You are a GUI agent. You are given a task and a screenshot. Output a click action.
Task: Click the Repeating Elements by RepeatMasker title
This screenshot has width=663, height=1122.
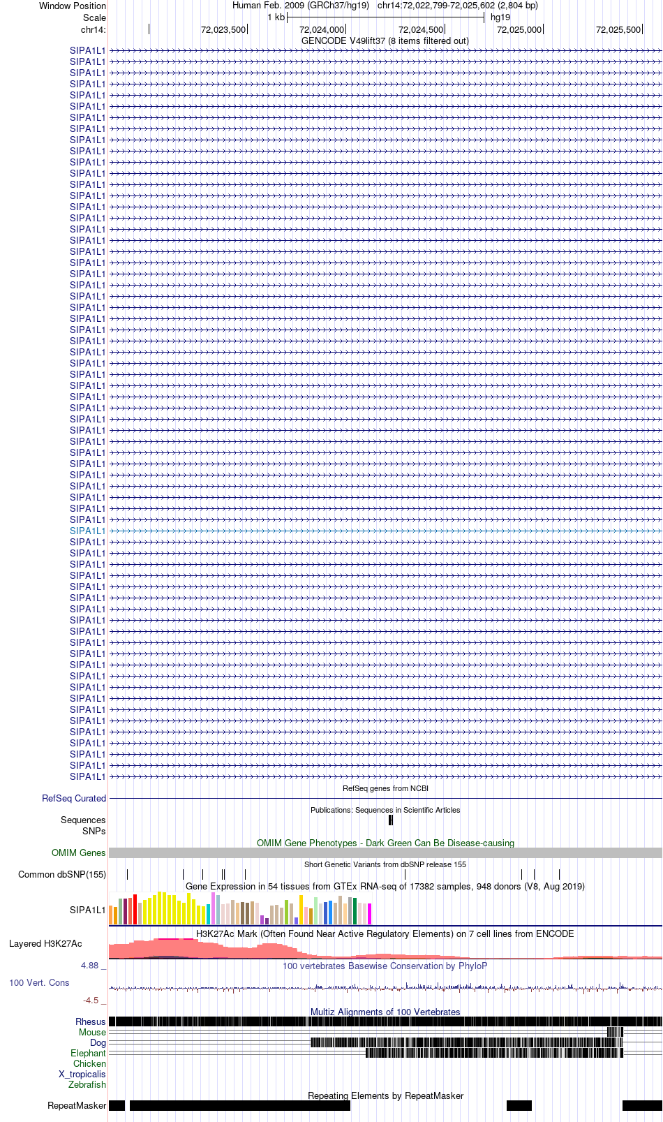coord(385,1095)
